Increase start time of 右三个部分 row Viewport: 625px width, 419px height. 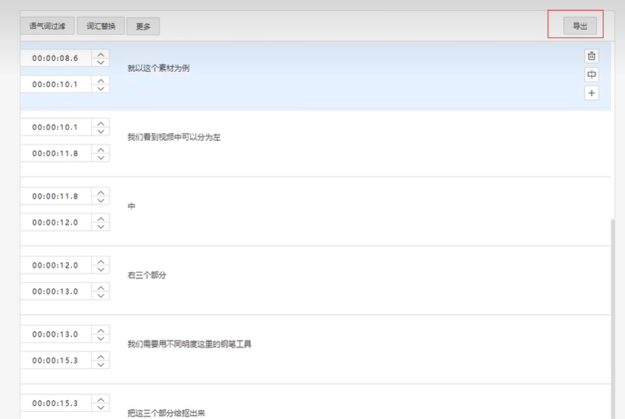(101, 261)
